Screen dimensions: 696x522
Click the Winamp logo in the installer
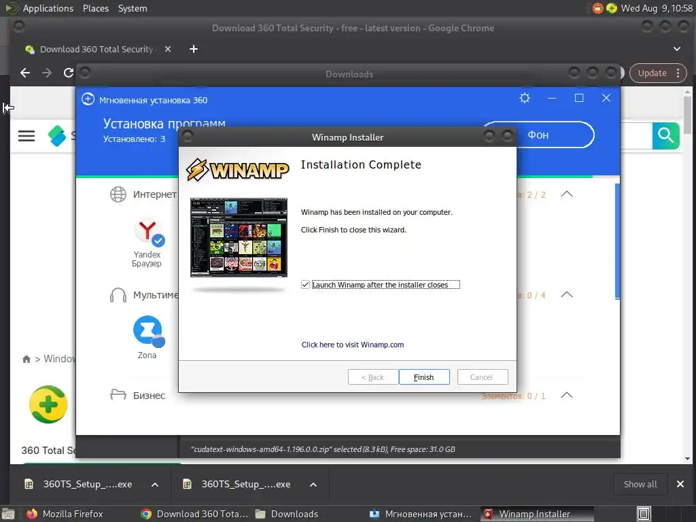click(x=237, y=169)
